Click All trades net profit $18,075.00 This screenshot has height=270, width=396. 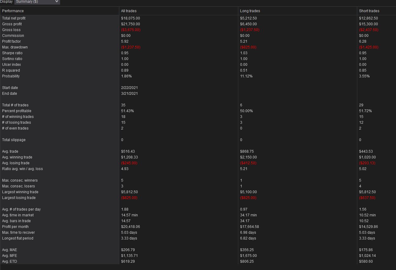(131, 18)
